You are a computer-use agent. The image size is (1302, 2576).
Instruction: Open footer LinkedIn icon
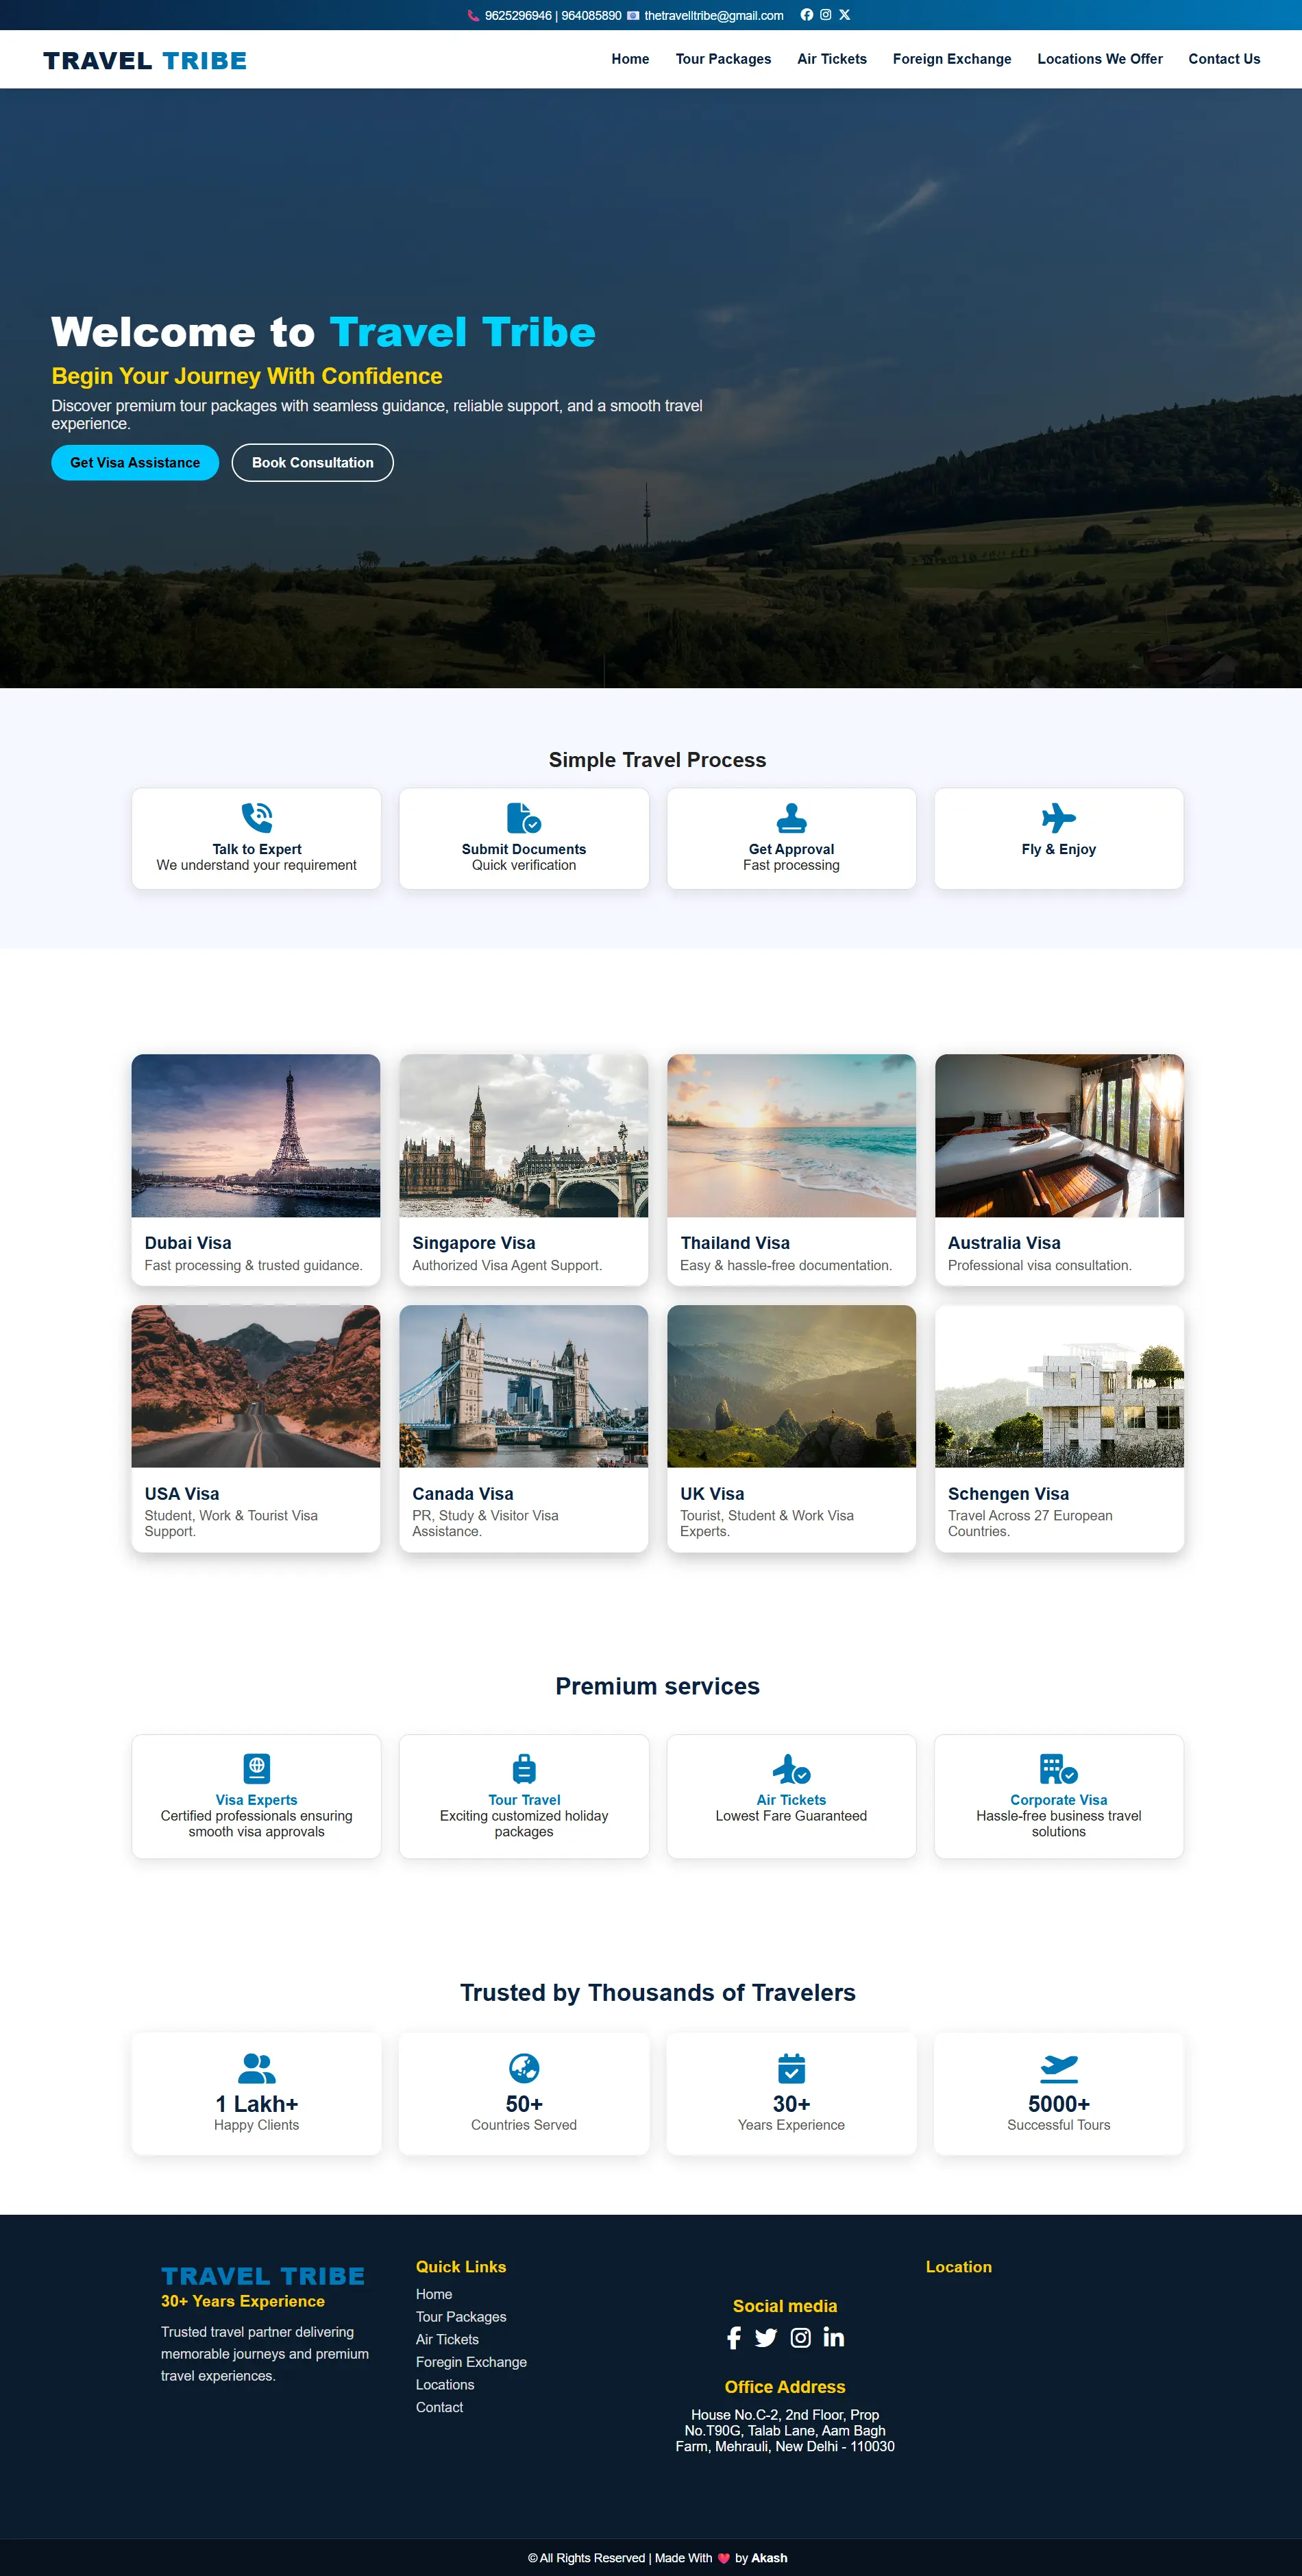[x=834, y=2337]
